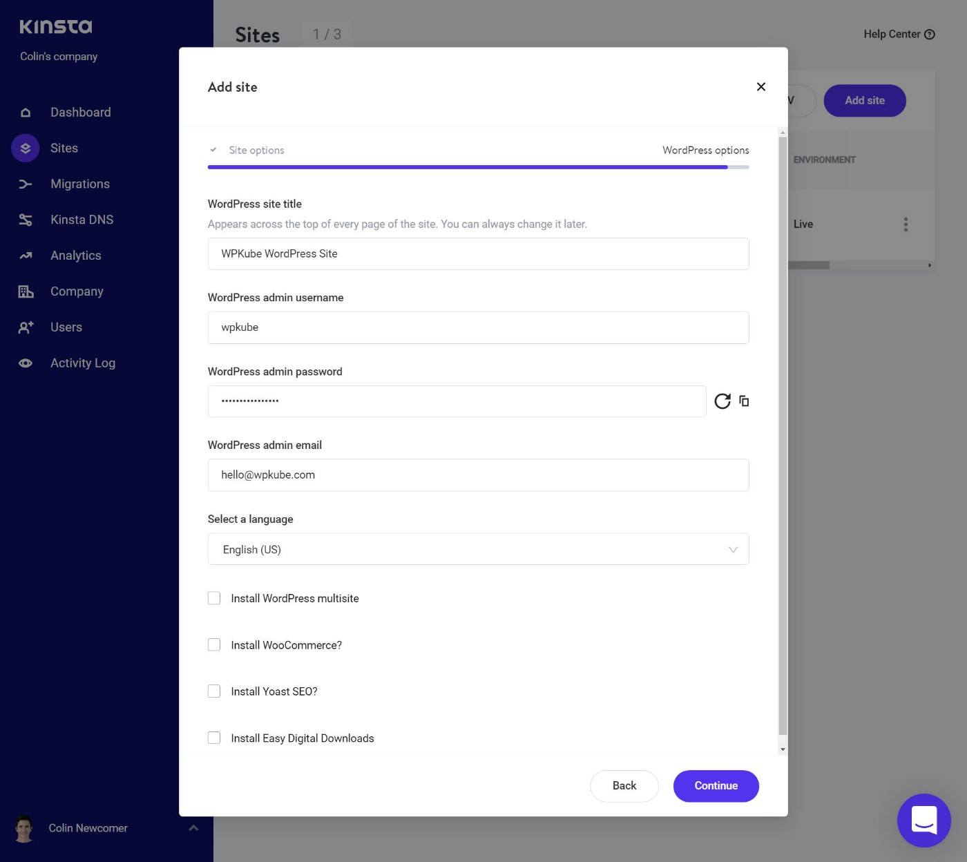Focus the WordPress admin password field

point(457,401)
